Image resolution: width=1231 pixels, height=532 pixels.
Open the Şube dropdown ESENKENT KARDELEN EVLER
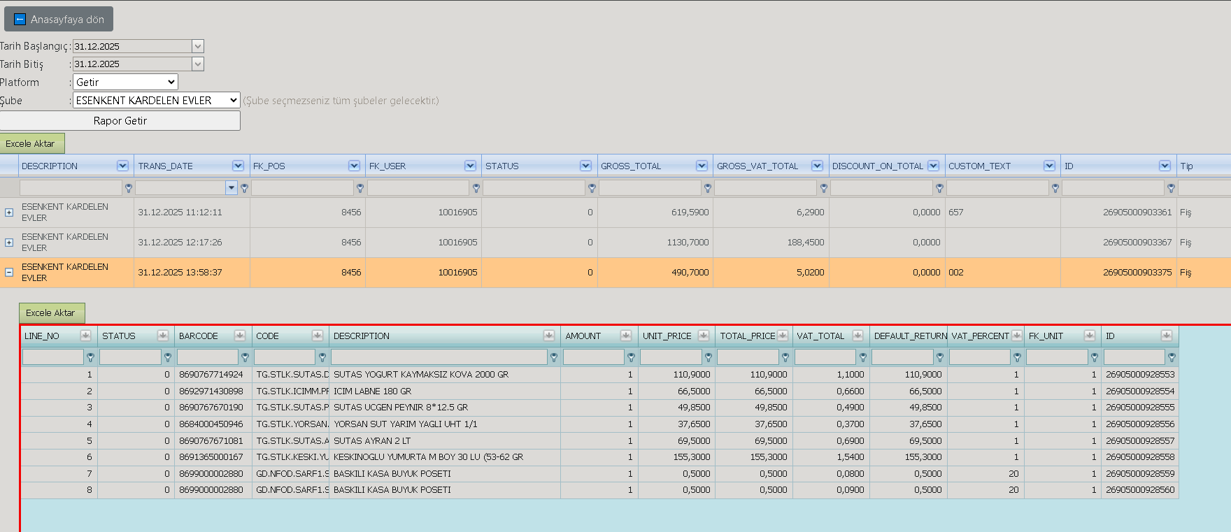tap(157, 100)
